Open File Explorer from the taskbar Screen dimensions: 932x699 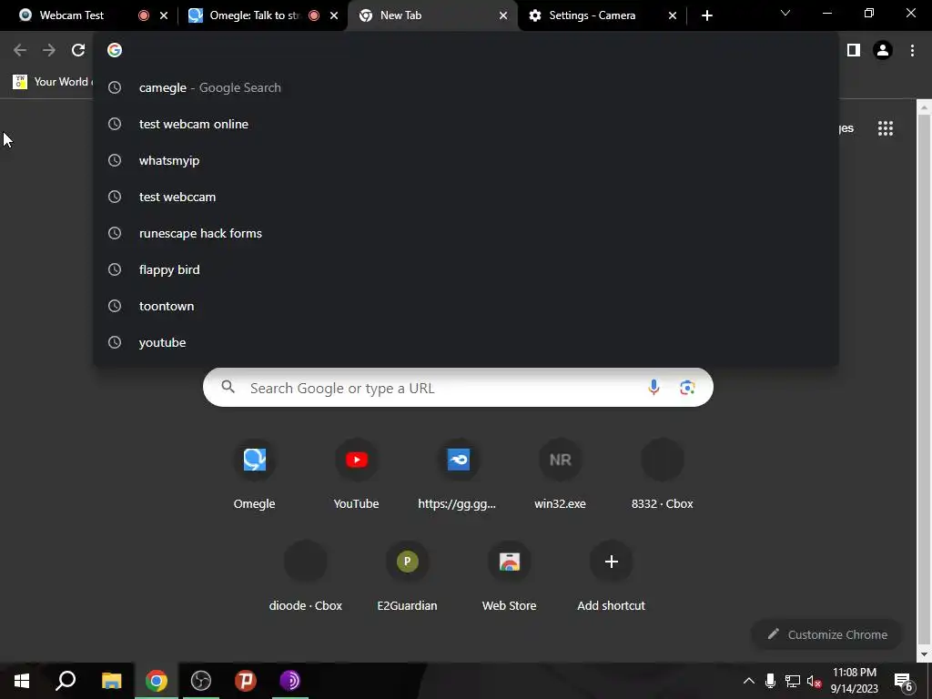tap(111, 681)
